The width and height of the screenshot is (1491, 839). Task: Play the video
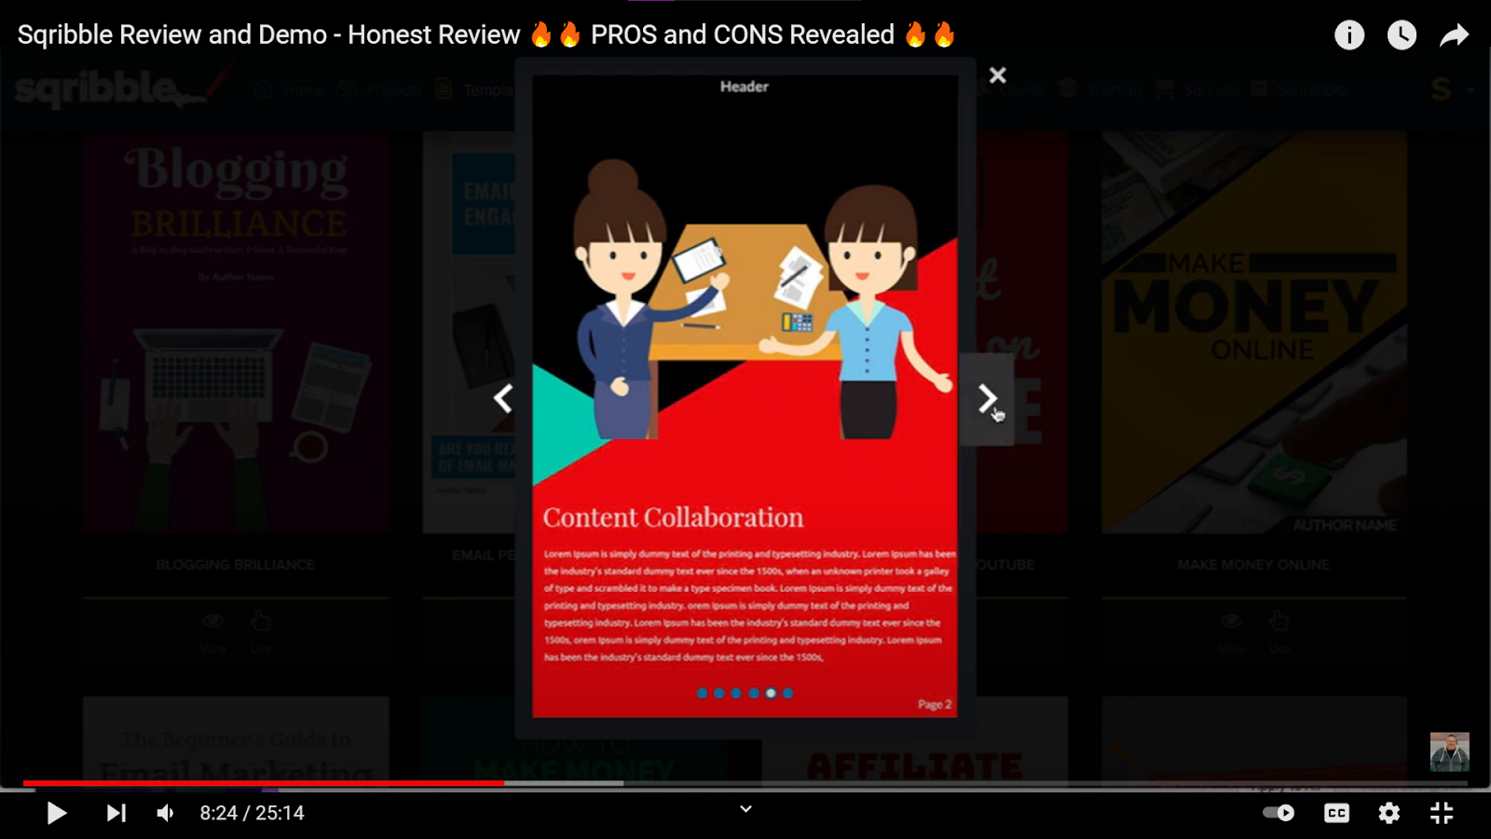[x=57, y=813]
